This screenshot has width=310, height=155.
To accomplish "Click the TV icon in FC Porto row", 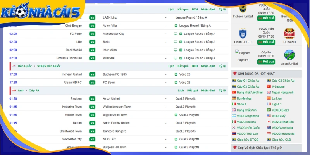I will tap(176, 34).
